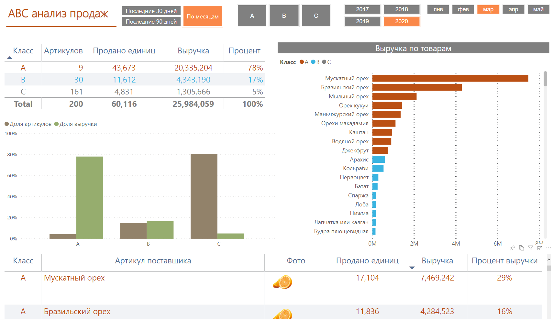553x320 pixels.
Task: Select the апр month filter
Action: 513,9
